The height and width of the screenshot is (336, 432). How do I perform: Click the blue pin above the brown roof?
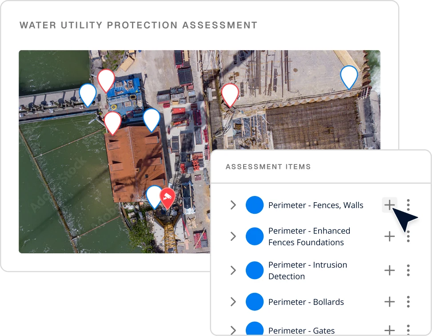152,120
